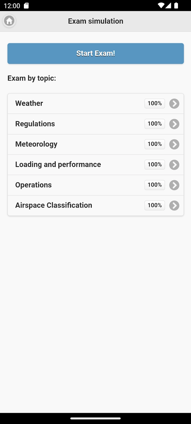This screenshot has height=424, width=191.
Task: Tap arrow icon for Airspace Classification
Action: point(174,206)
